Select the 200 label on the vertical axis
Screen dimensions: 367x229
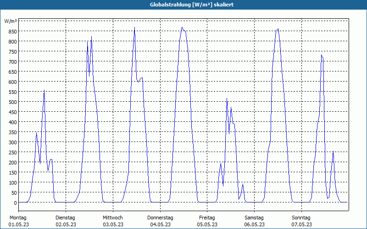click(x=13, y=163)
